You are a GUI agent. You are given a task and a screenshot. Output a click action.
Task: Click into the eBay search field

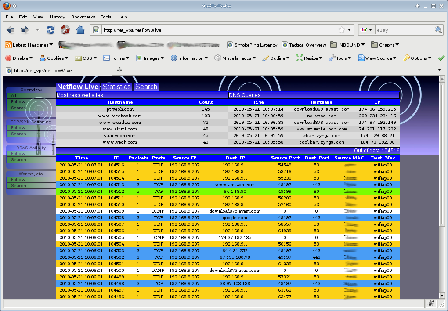[404, 30]
